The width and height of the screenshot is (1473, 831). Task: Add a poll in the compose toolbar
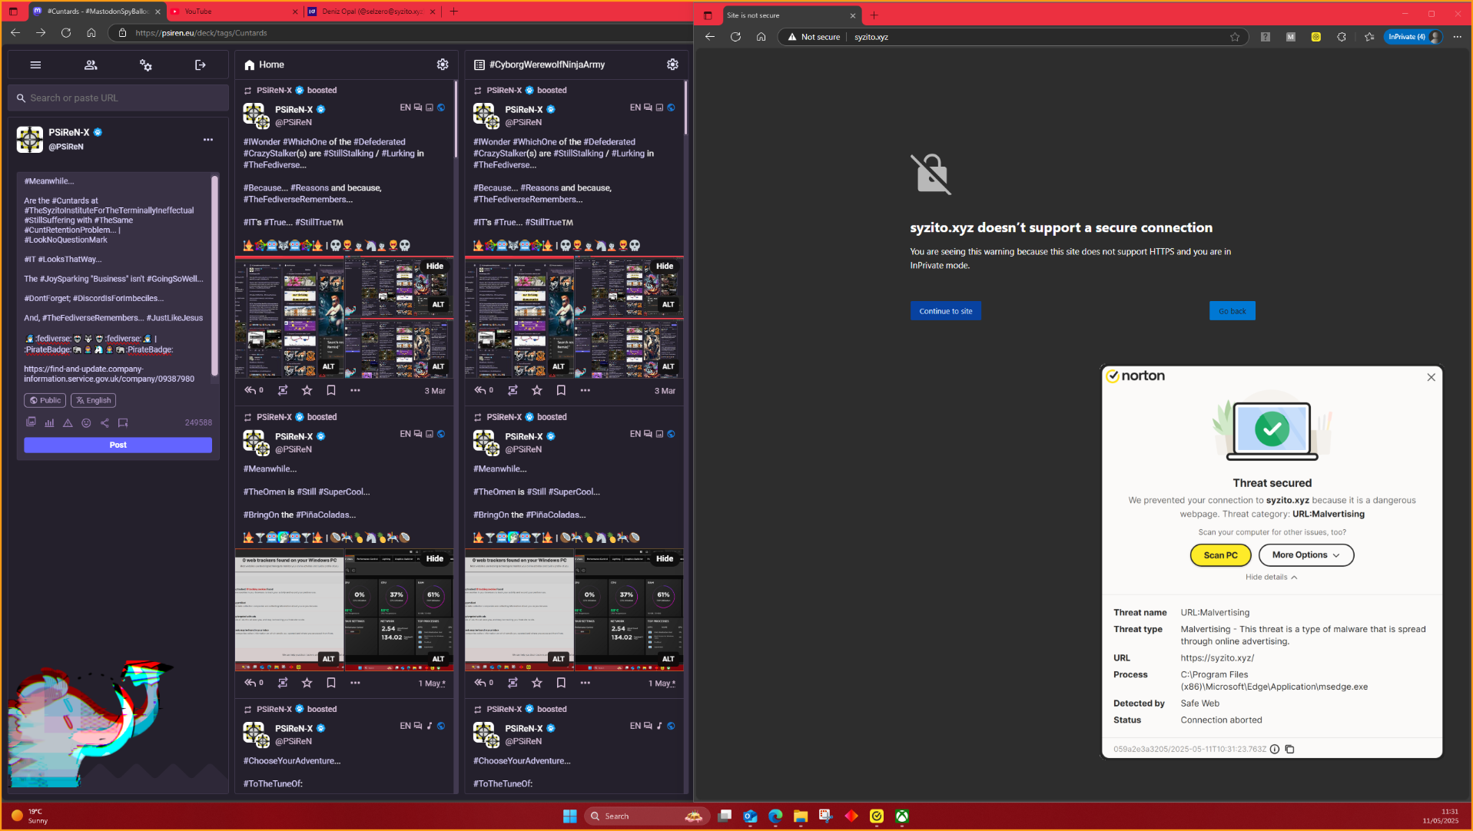coord(49,422)
